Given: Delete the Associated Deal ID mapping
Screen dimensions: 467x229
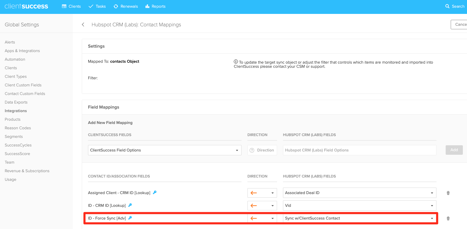Looking at the screenshot, I should pyautogui.click(x=448, y=193).
